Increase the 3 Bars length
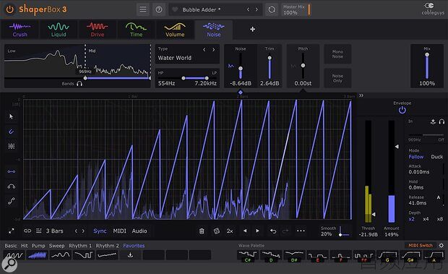Screen dimensions: 448x274 (83, 231)
